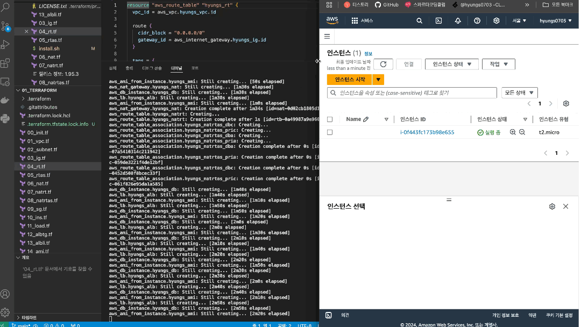Open the actions dropdown button

tap(498, 64)
